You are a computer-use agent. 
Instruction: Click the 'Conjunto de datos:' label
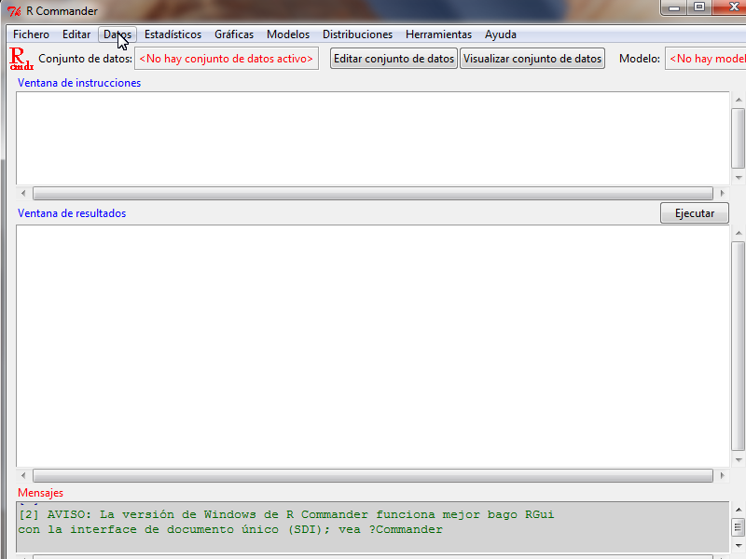pos(85,59)
